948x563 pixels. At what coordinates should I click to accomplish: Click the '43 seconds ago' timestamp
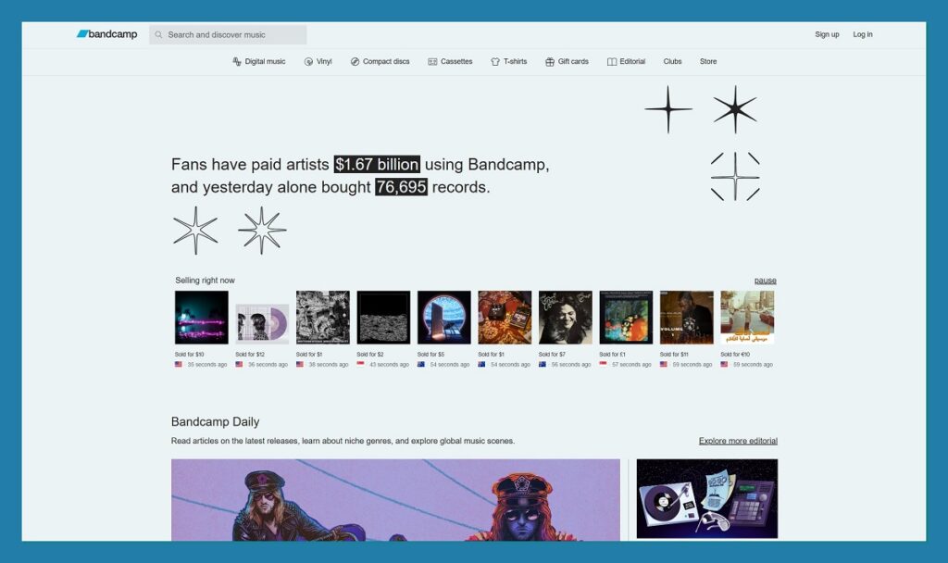coord(390,365)
